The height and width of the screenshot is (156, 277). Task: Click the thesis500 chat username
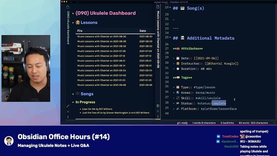(x=231, y=146)
